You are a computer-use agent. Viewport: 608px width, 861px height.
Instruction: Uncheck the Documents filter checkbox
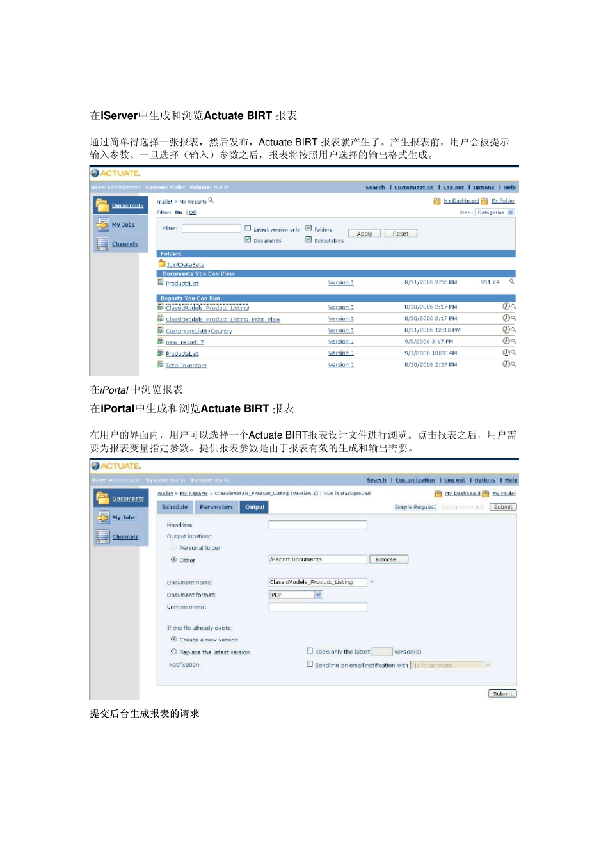click(x=248, y=240)
